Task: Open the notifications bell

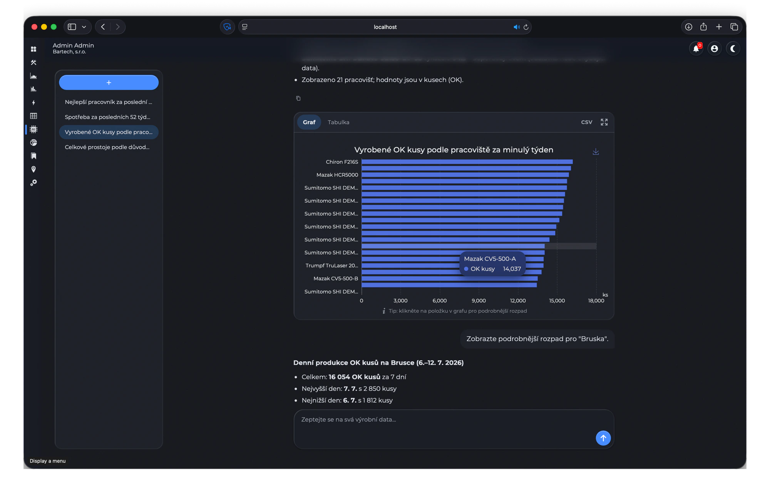Action: point(696,48)
